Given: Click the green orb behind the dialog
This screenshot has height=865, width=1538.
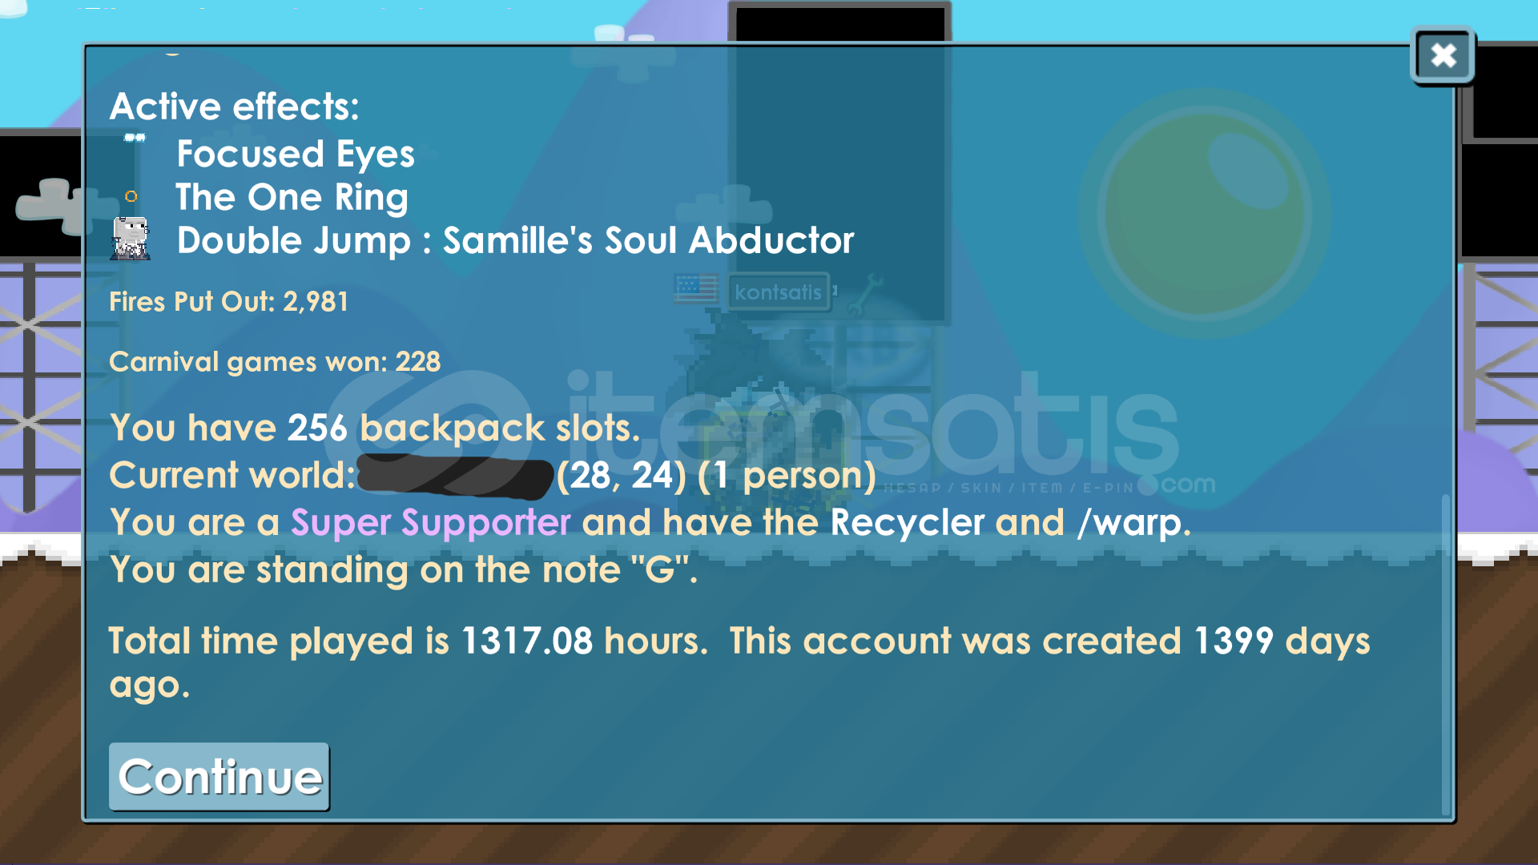Looking at the screenshot, I should pos(1203,214).
